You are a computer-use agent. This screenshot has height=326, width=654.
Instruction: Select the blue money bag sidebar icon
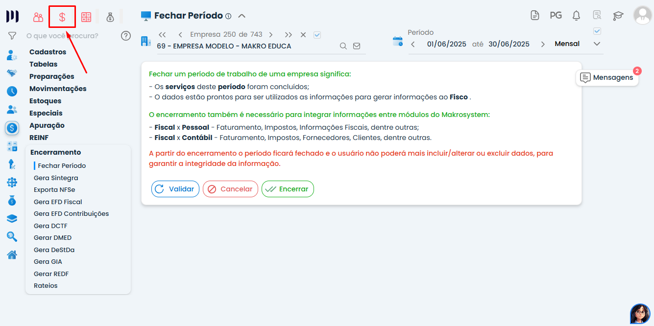coord(12,201)
